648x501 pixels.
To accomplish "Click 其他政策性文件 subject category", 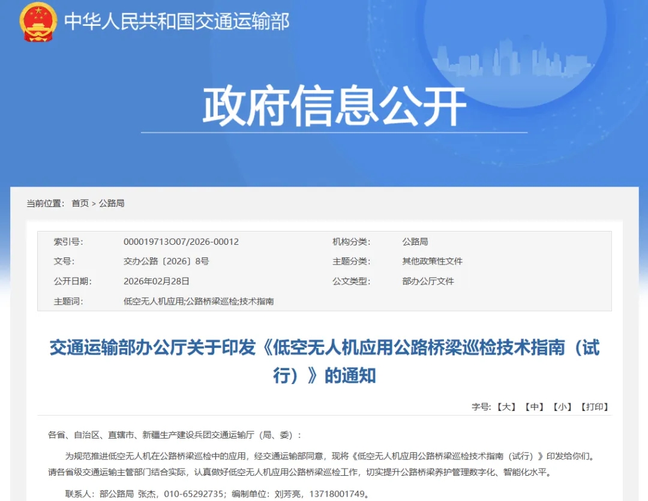I will pyautogui.click(x=432, y=262).
